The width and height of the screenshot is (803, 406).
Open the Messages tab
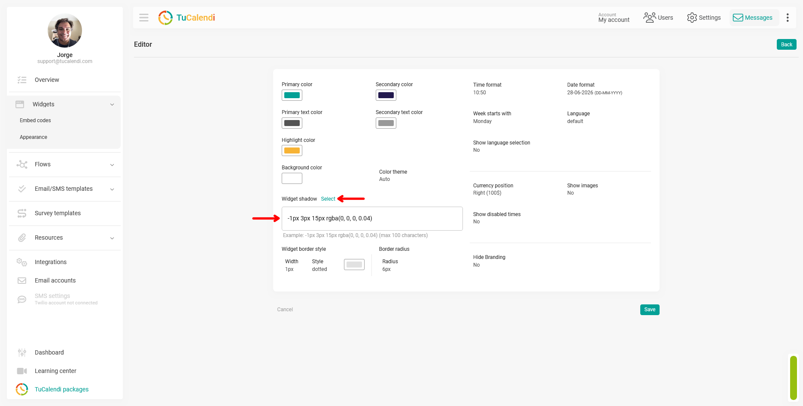[754, 18]
